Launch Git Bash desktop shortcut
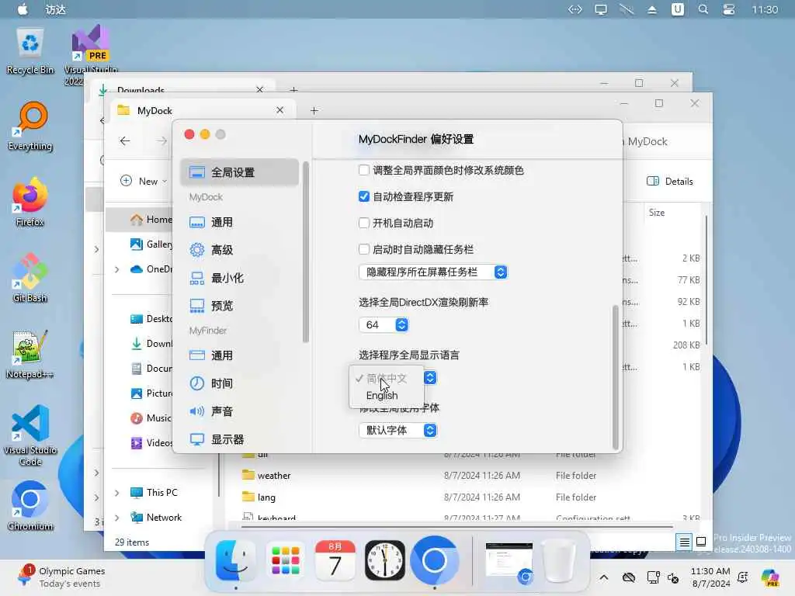795x596 pixels. pos(30,279)
